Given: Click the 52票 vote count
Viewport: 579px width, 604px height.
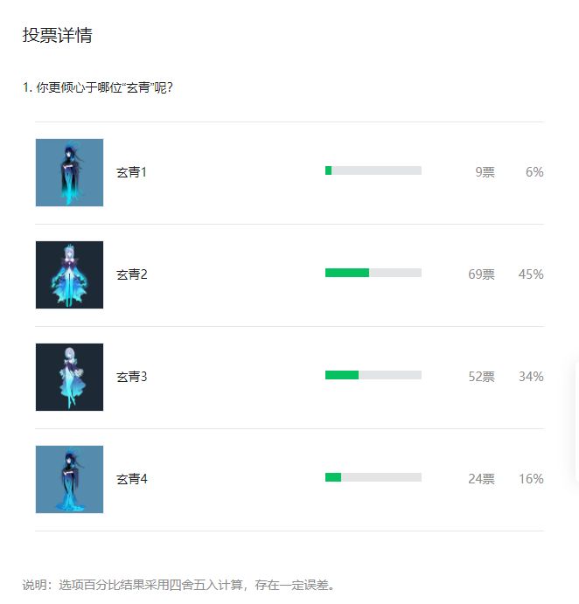Looking at the screenshot, I should [x=481, y=377].
